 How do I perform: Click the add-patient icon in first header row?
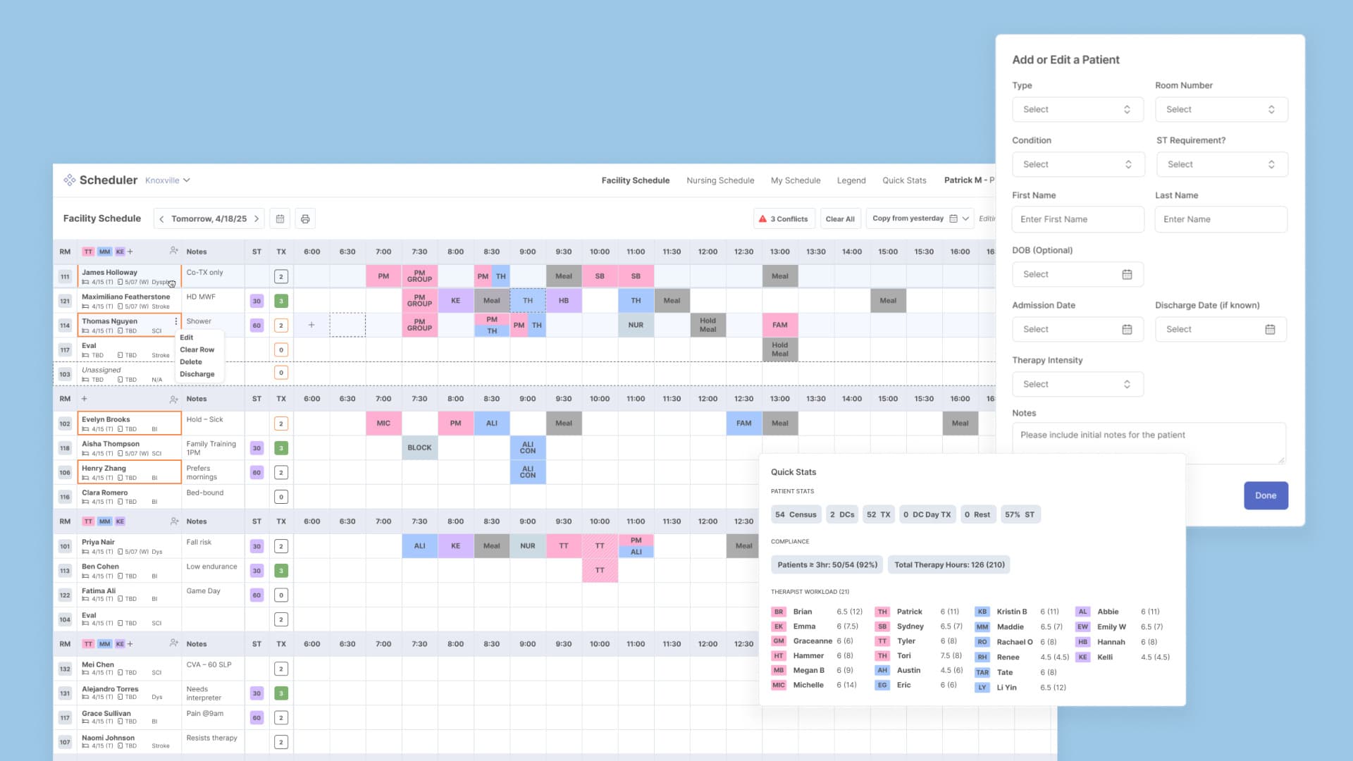click(x=174, y=252)
